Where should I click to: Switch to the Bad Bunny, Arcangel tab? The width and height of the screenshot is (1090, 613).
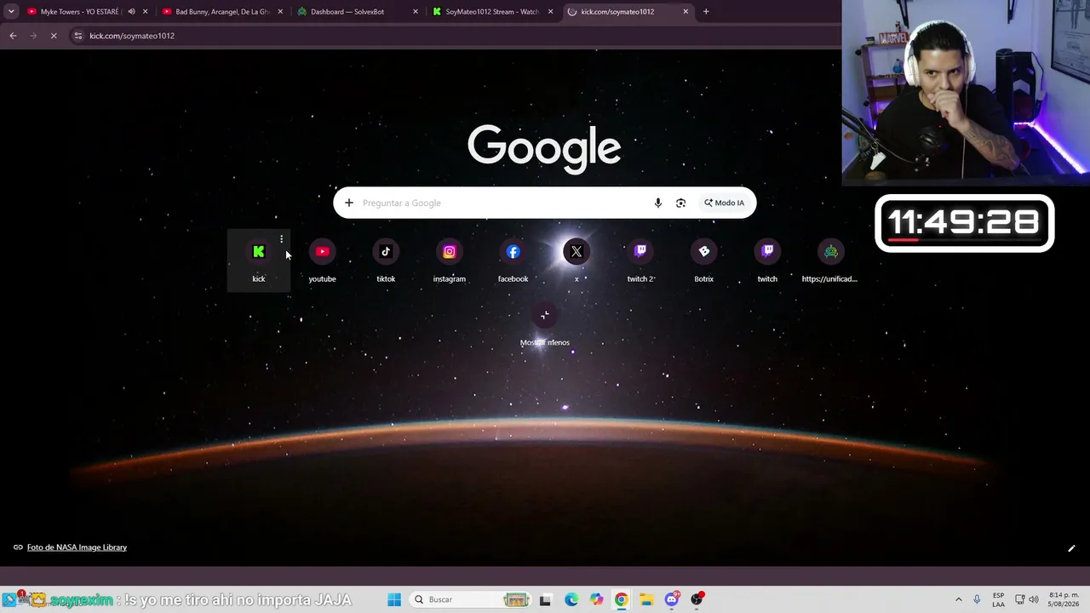(222, 12)
